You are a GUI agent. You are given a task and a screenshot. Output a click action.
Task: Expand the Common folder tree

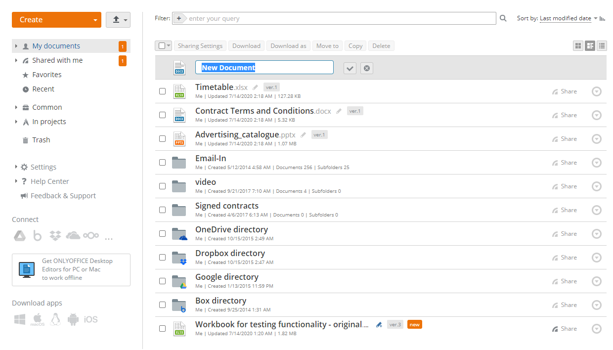pos(16,107)
